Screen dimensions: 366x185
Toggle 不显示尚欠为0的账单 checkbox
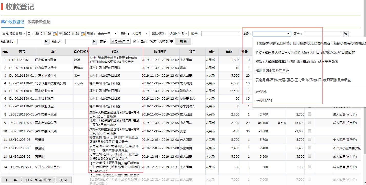135,41
